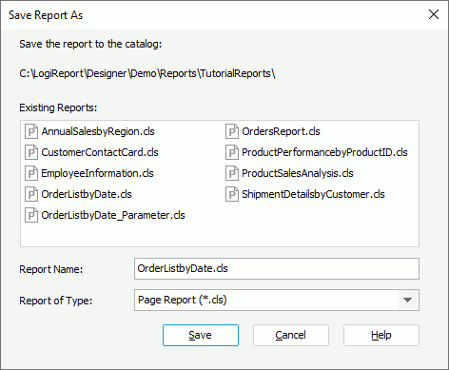This screenshot has width=449, height=370.
Task: Cancel the Save Report As dialog
Action: [x=291, y=335]
